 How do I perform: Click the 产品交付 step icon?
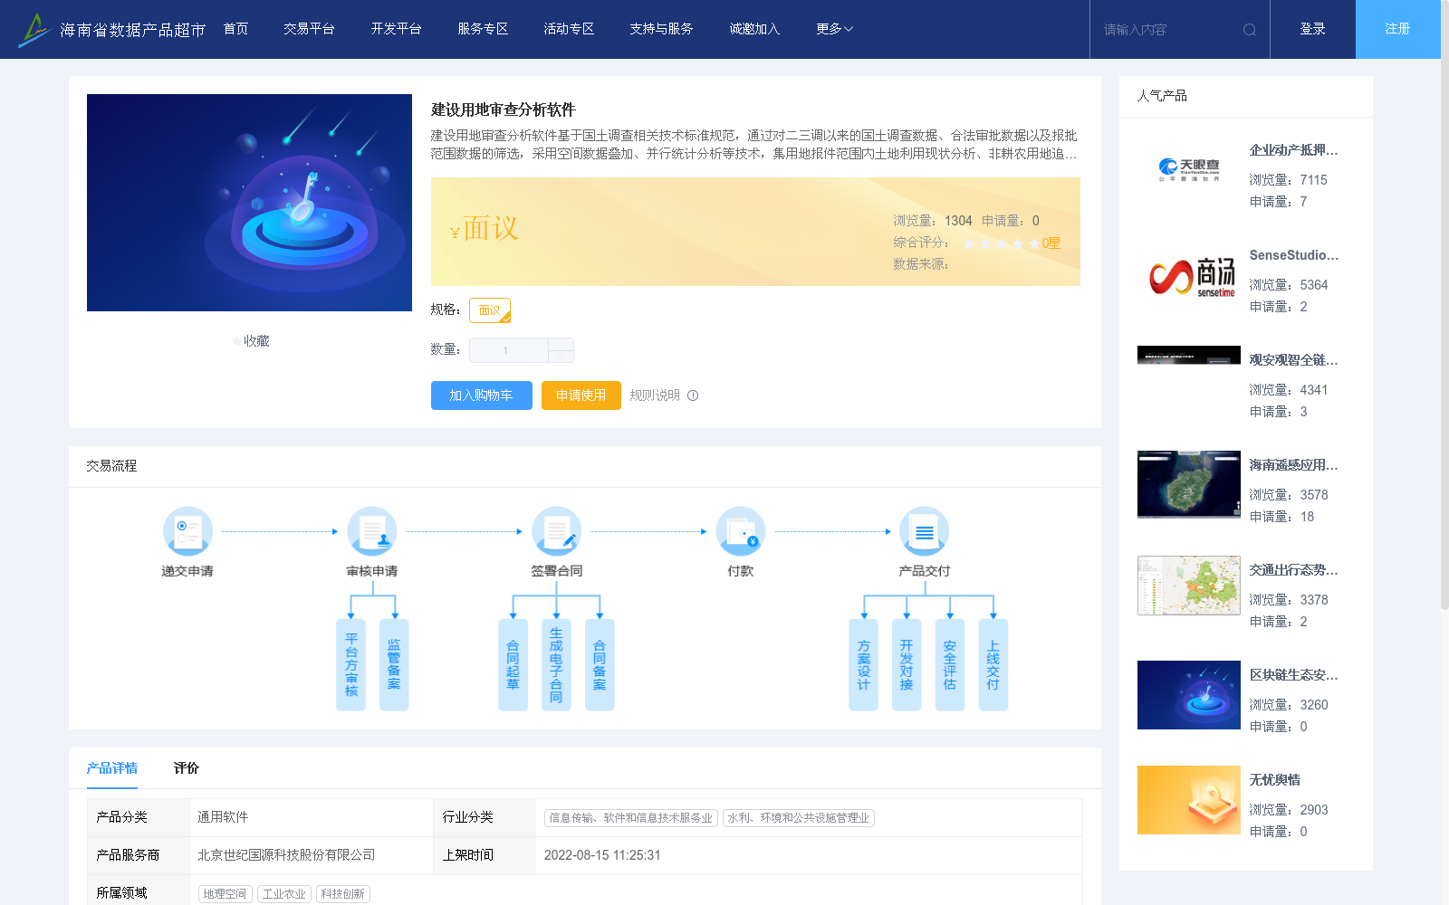tap(924, 531)
